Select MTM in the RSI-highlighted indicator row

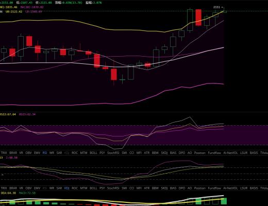tap(83, 153)
